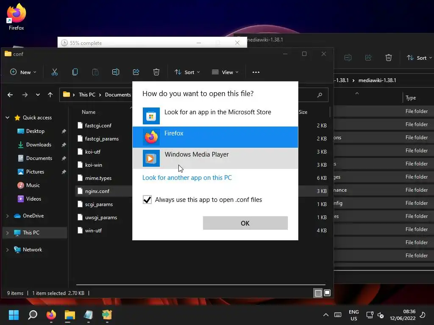The width and height of the screenshot is (434, 325).
Task: Click the search magnifier in conf window
Action: (320, 95)
